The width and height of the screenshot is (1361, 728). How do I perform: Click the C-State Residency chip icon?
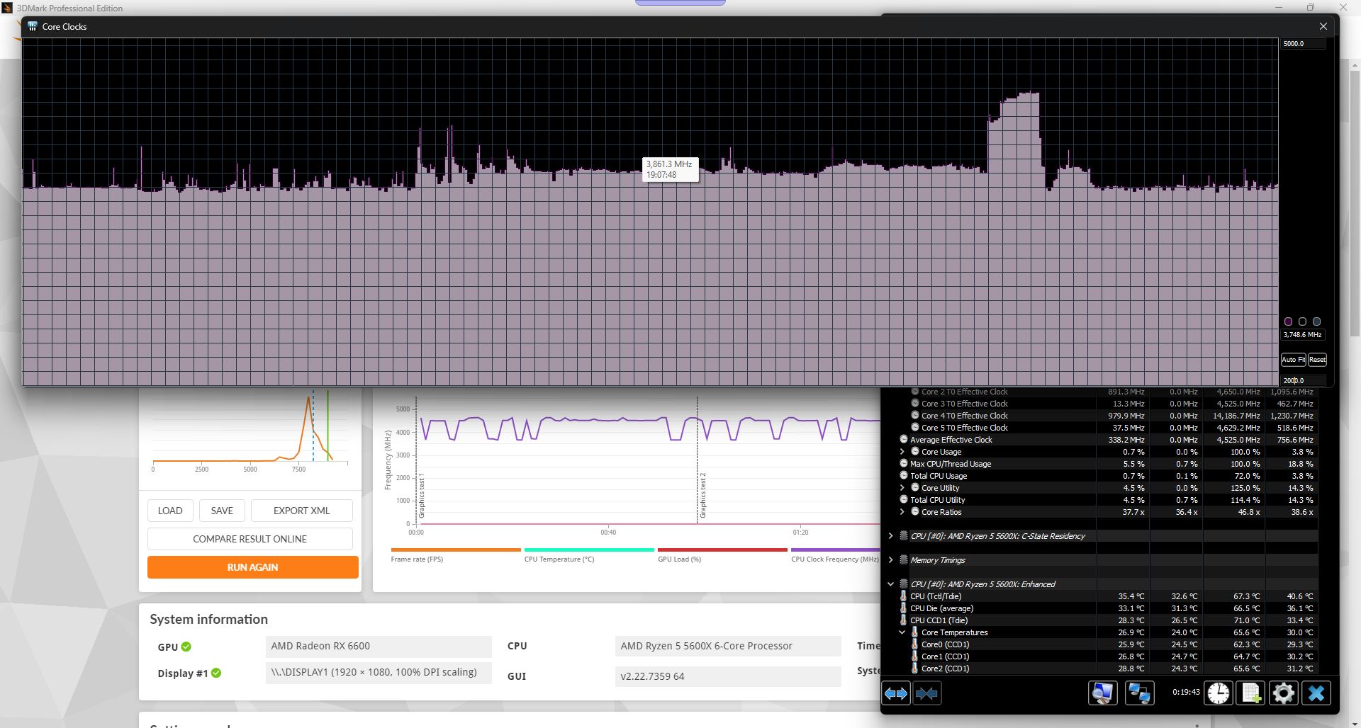pyautogui.click(x=904, y=536)
